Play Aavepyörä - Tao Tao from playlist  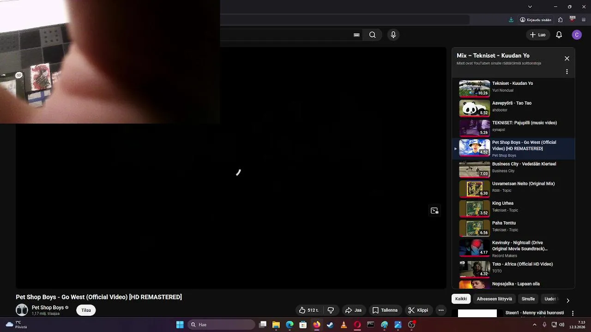513,108
